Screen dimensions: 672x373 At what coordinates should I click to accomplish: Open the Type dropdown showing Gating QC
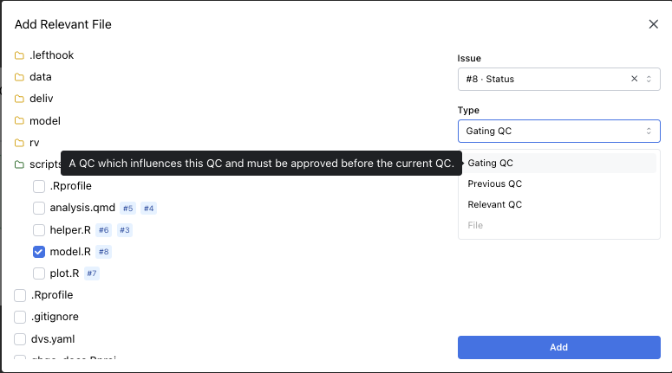tap(558, 131)
